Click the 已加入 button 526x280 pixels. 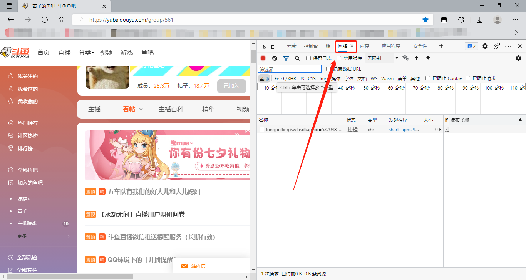231,86
